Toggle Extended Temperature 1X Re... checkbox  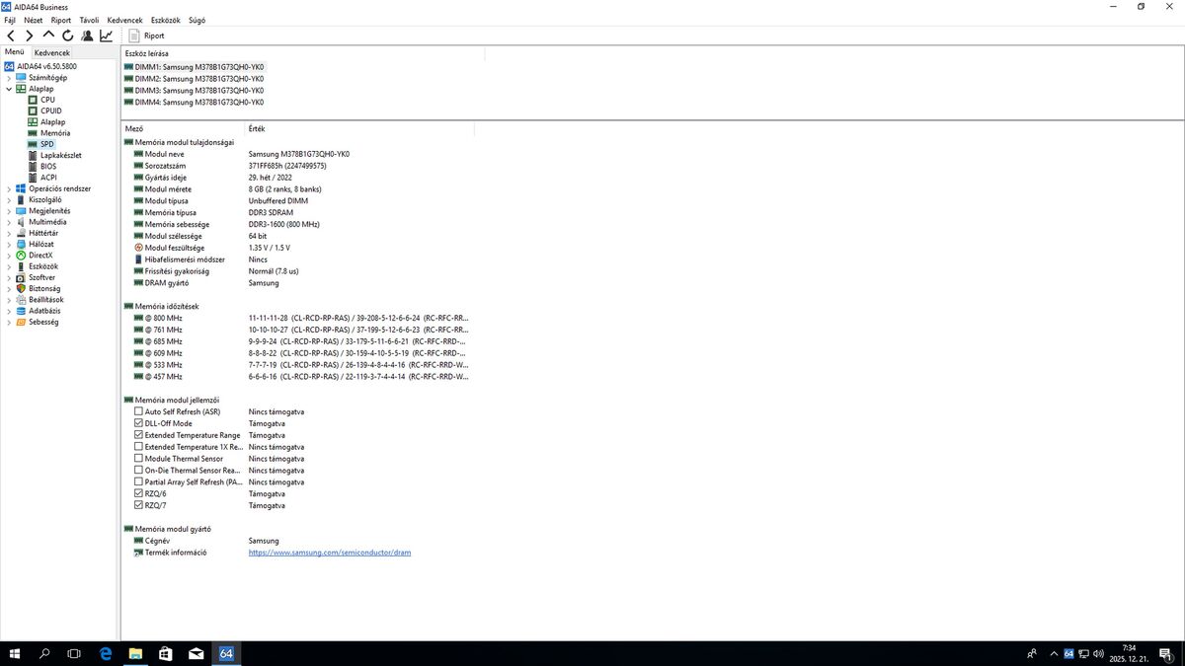pos(138,447)
